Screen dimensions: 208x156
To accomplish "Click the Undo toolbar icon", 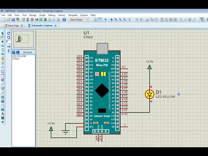I will 137,19.
